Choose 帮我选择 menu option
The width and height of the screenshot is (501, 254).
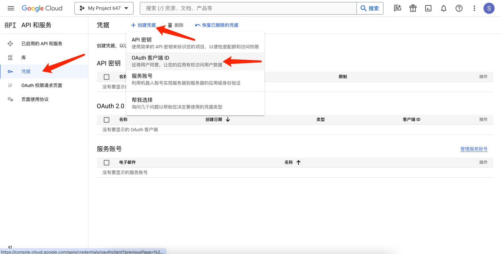click(195, 103)
